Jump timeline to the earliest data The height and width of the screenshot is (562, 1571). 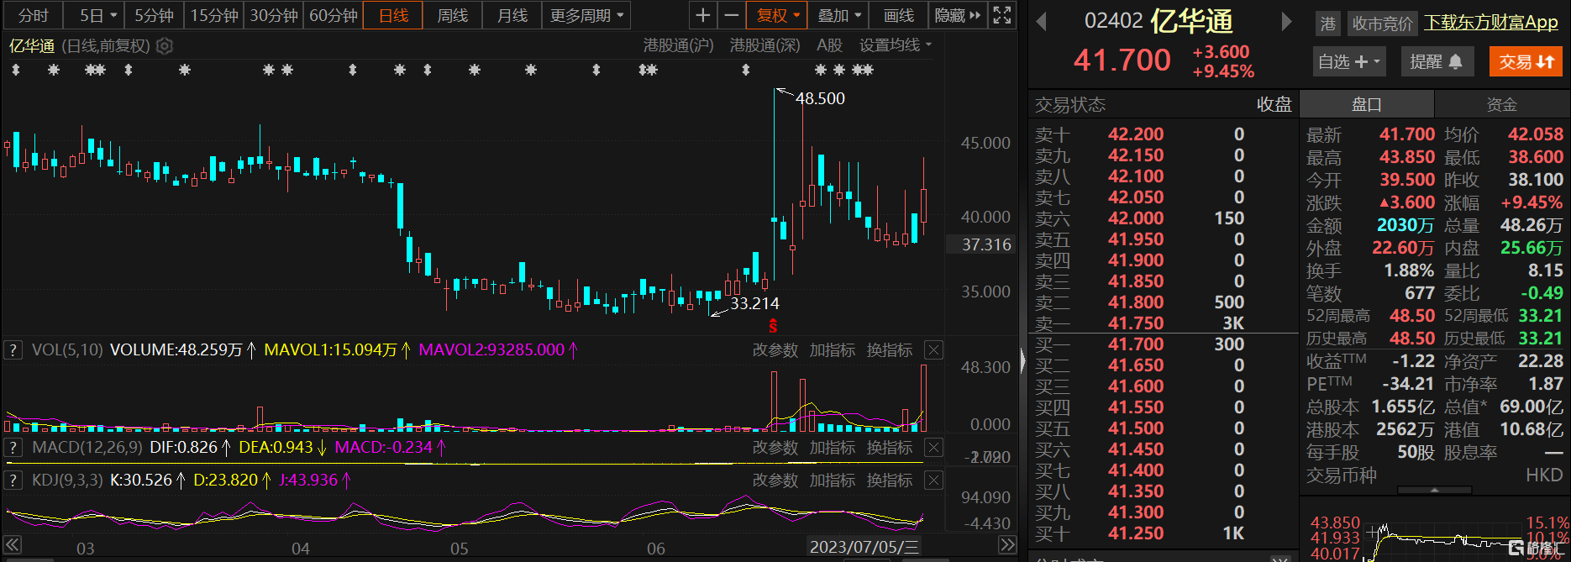tap(12, 545)
